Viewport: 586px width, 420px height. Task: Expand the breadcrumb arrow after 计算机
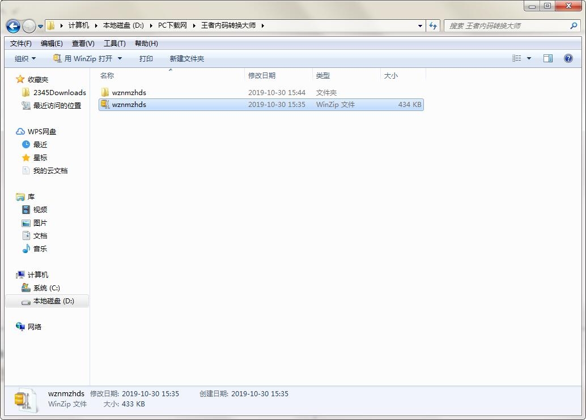tap(96, 25)
